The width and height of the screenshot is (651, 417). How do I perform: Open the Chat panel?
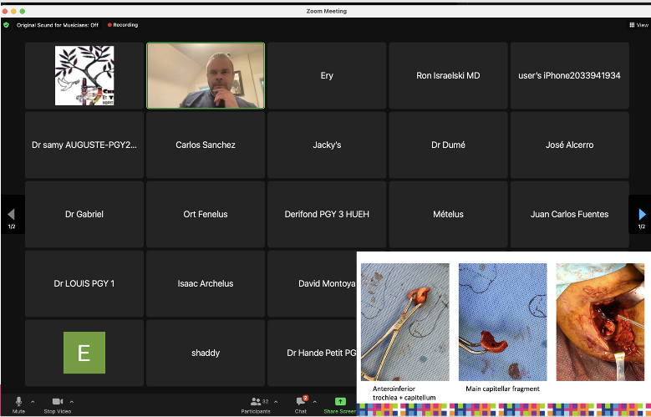(301, 404)
